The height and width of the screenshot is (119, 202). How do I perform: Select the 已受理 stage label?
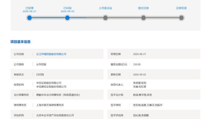tap(29, 8)
